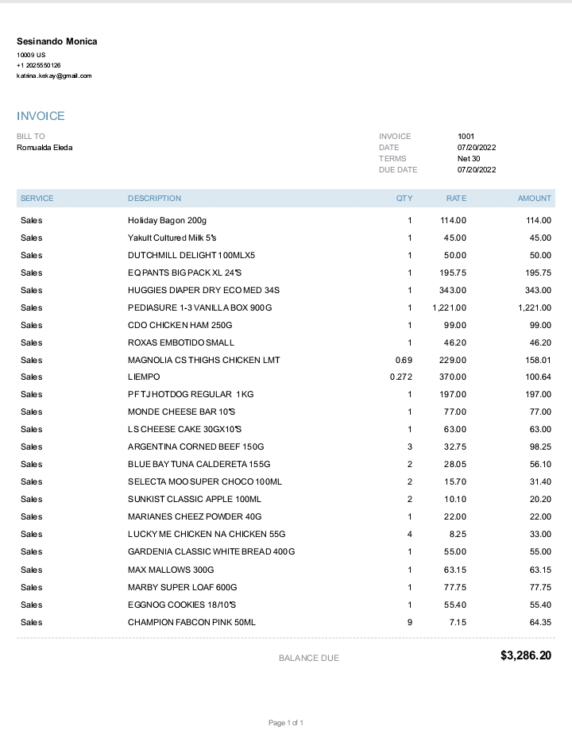Click the BILL TO label
This screenshot has height=742, width=572.
click(x=31, y=137)
